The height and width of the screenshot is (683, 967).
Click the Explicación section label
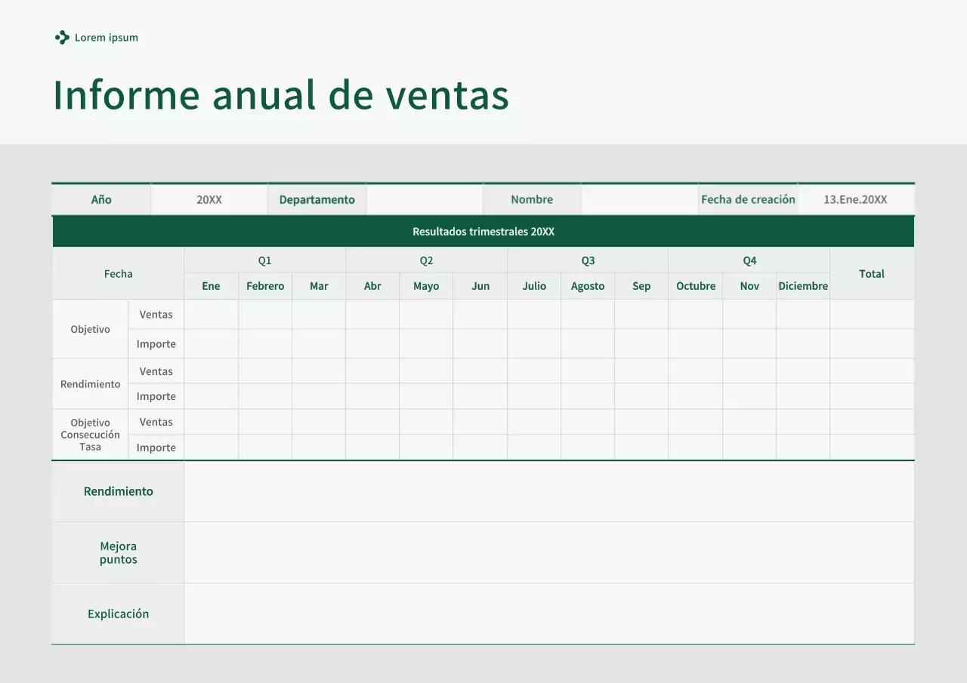coord(118,614)
